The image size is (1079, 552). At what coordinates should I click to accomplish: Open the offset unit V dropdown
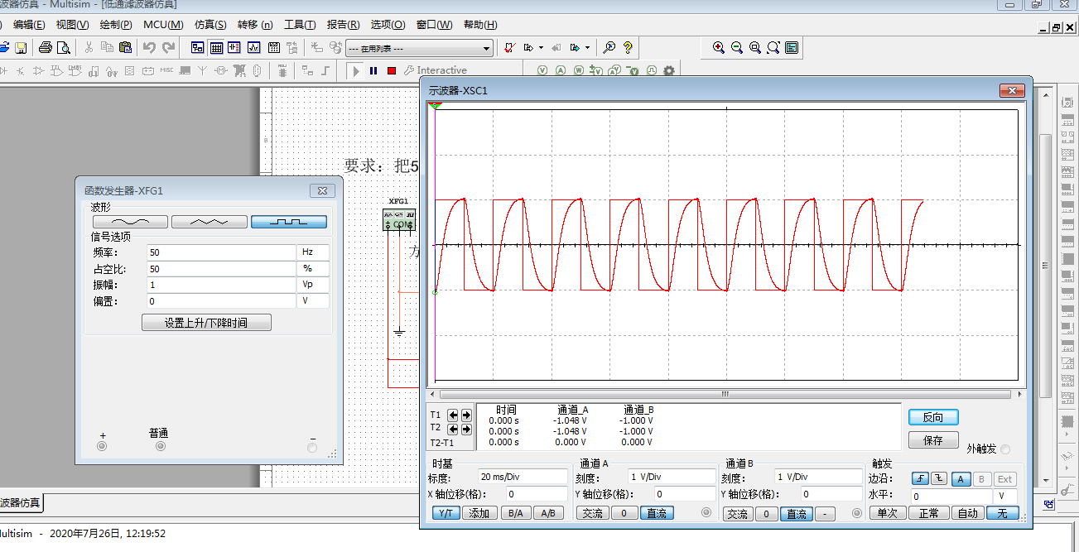point(313,301)
